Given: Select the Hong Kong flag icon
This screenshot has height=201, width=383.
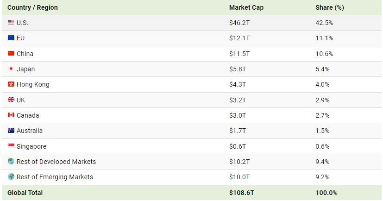Looking at the screenshot, I should 11,84.
